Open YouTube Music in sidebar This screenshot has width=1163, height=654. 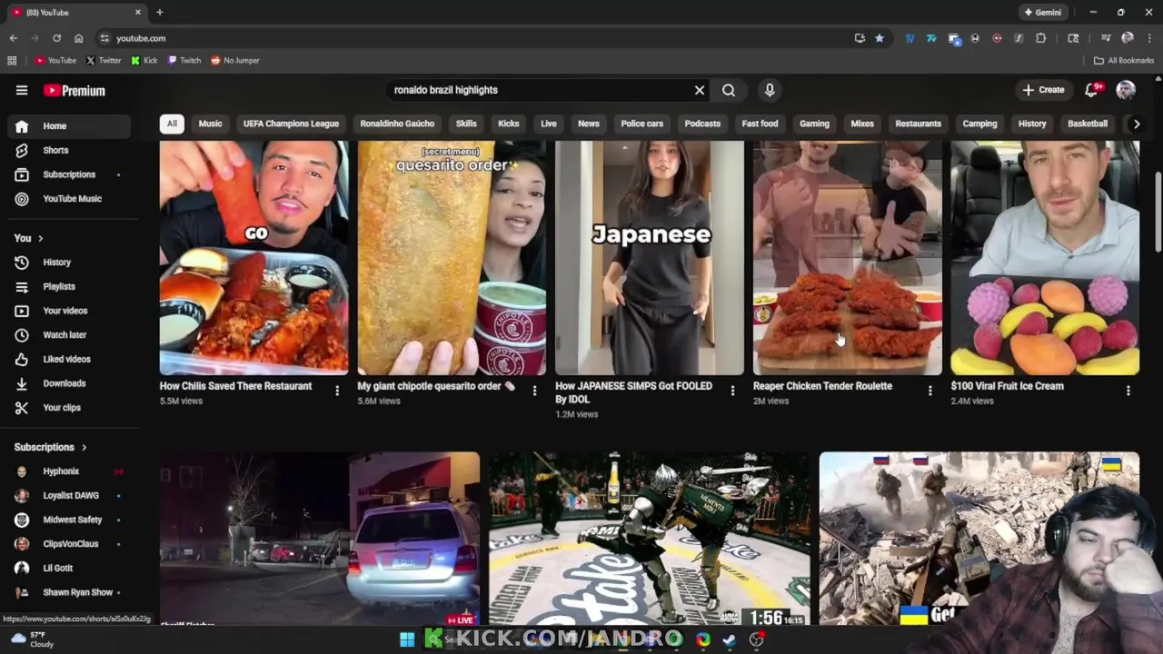(69, 199)
